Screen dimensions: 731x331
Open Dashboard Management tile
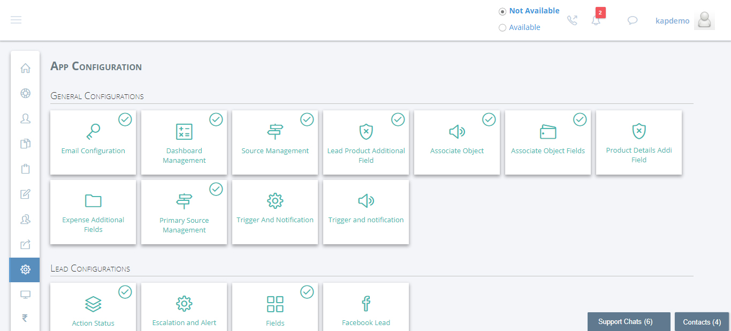pyautogui.click(x=184, y=142)
